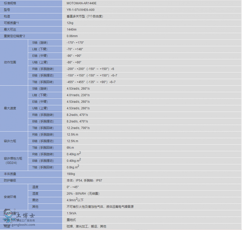Select the 动作范围 group label
This screenshot has height=230, width=242.
pyautogui.click(x=10, y=62)
